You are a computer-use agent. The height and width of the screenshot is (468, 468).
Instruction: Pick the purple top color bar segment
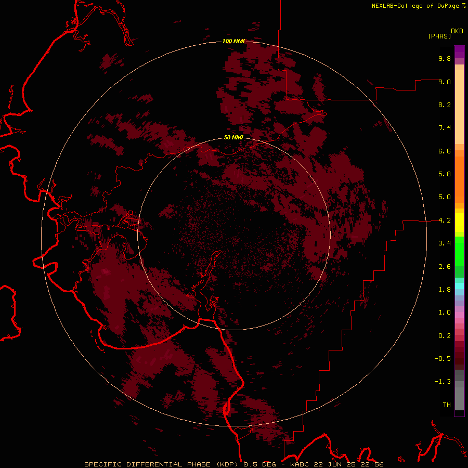[x=459, y=52]
